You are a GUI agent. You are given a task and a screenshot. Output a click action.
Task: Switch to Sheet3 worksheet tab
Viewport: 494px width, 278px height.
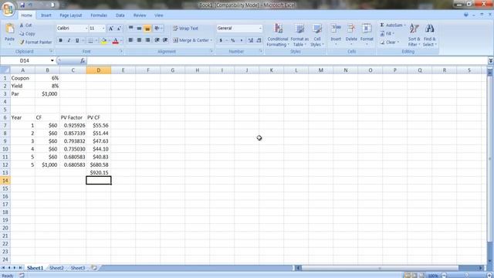(x=77, y=268)
